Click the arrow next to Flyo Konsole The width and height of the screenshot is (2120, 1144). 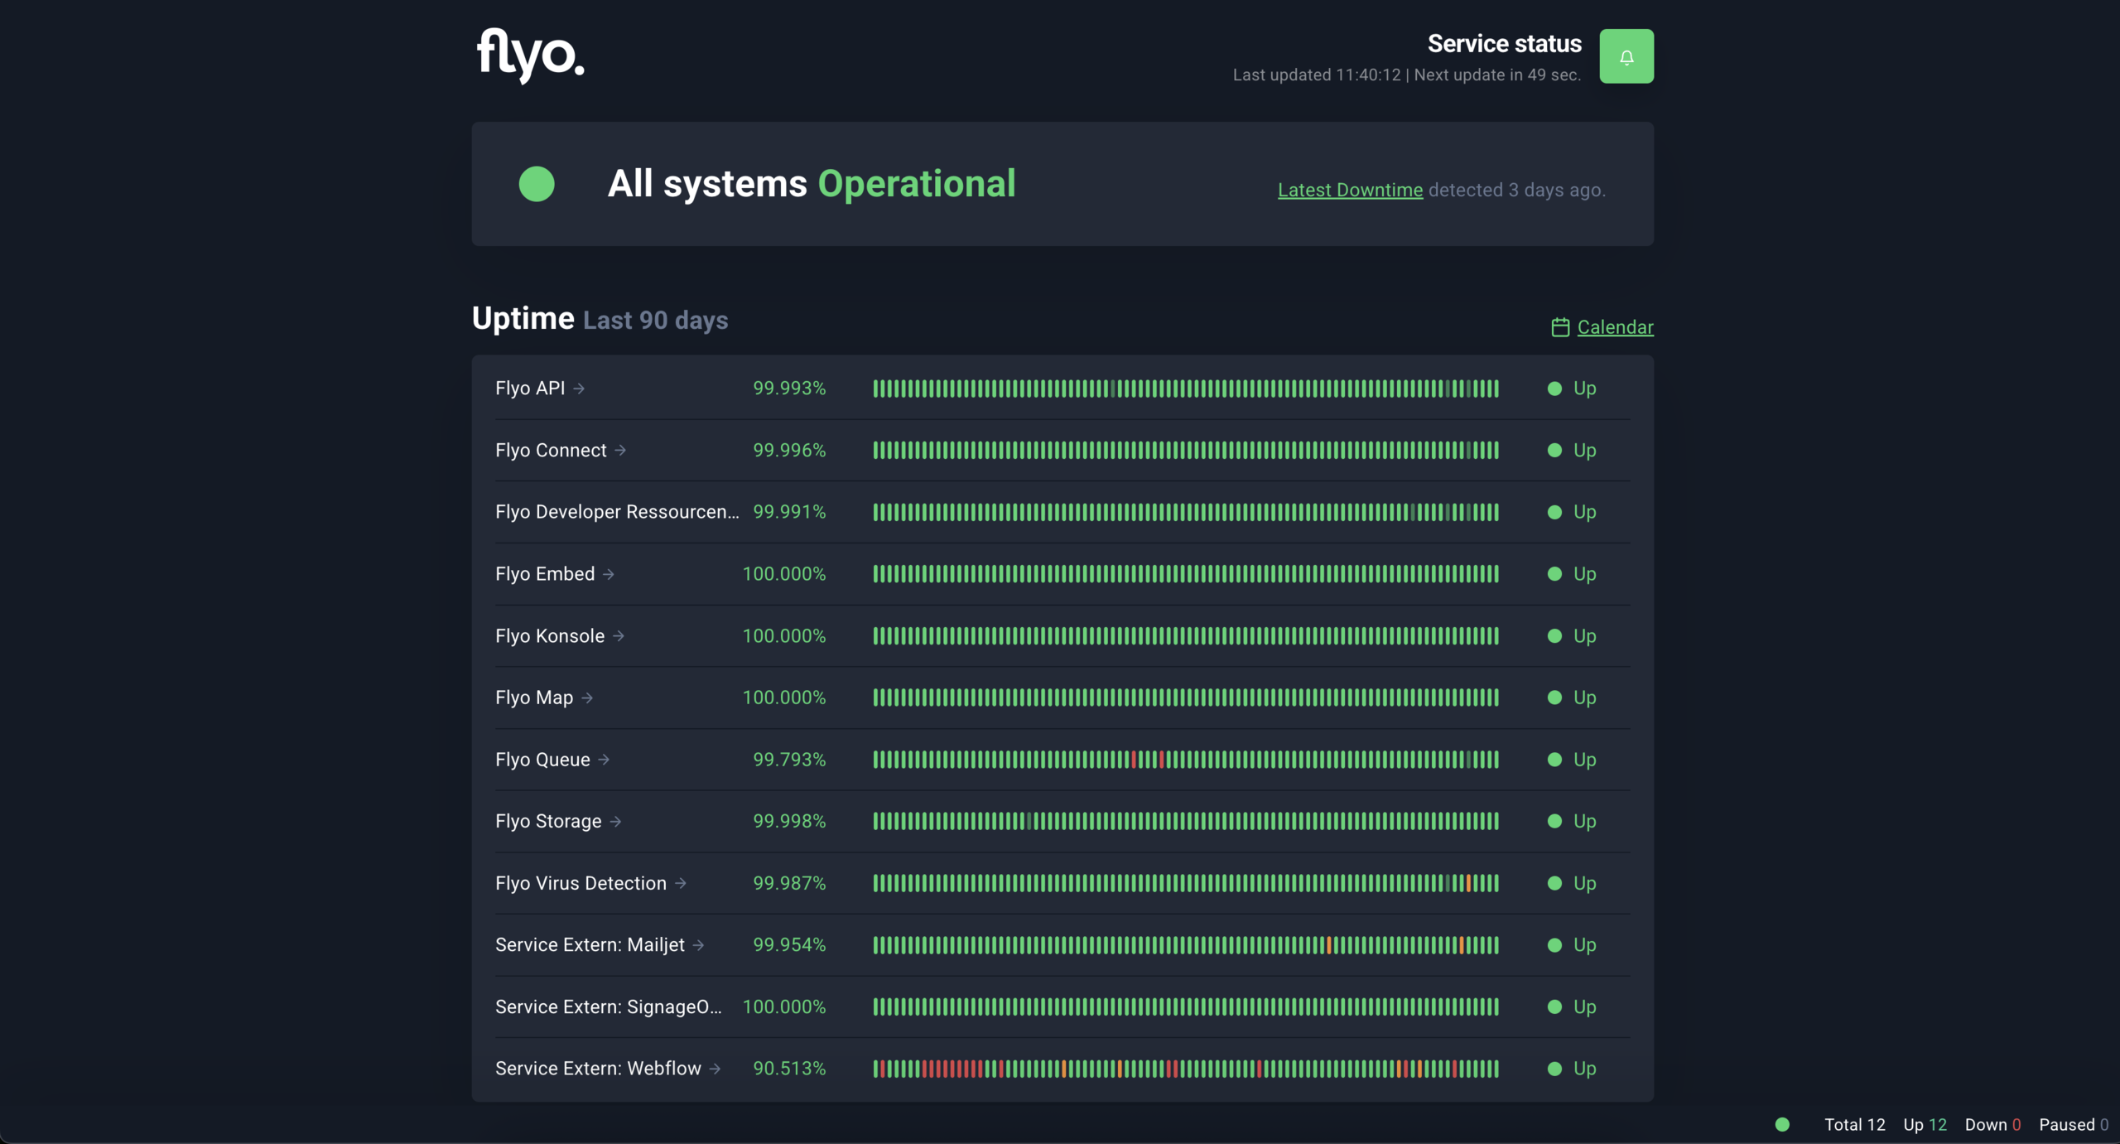[619, 635]
